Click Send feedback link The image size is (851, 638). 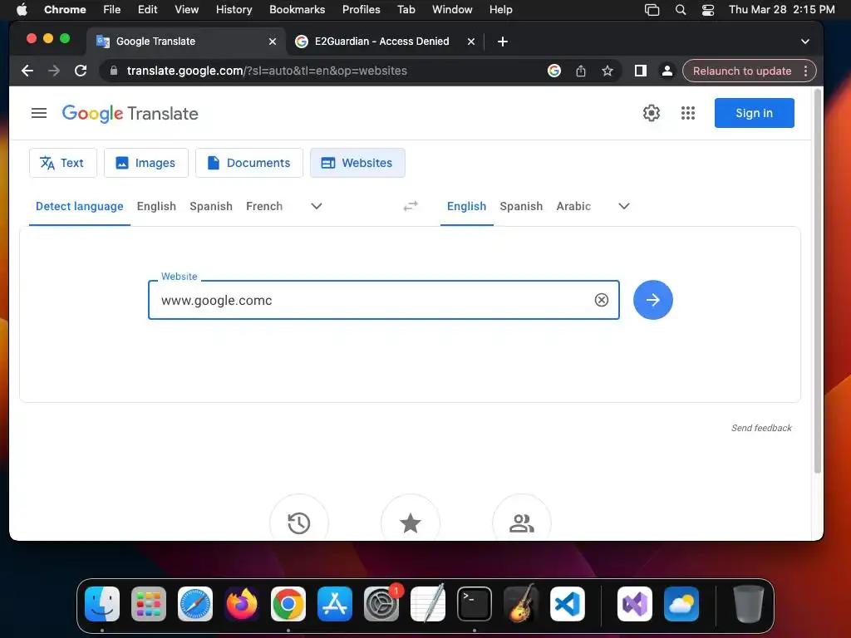click(761, 428)
